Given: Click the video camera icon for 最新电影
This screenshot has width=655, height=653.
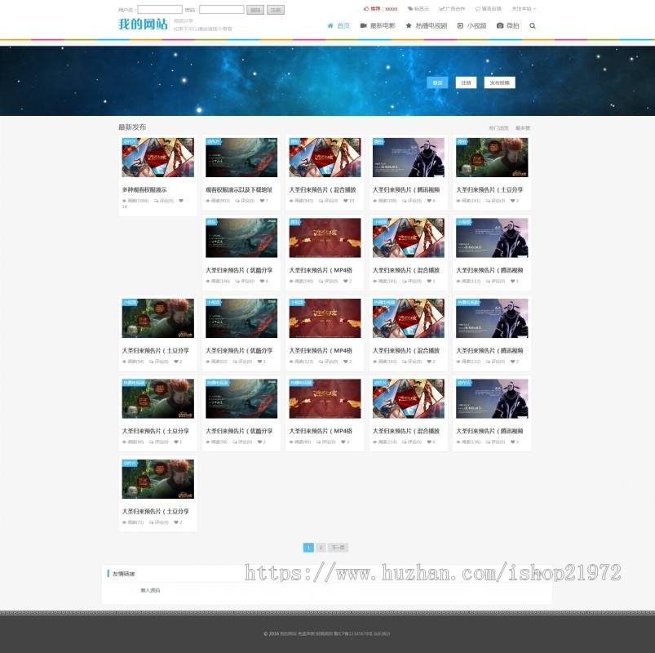Looking at the screenshot, I should (x=364, y=25).
